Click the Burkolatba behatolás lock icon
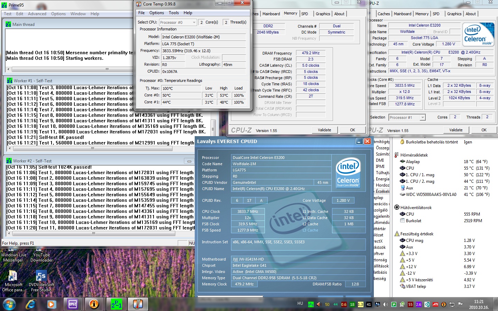Image resolution: width=498 pixels, height=311 pixels. point(402,142)
